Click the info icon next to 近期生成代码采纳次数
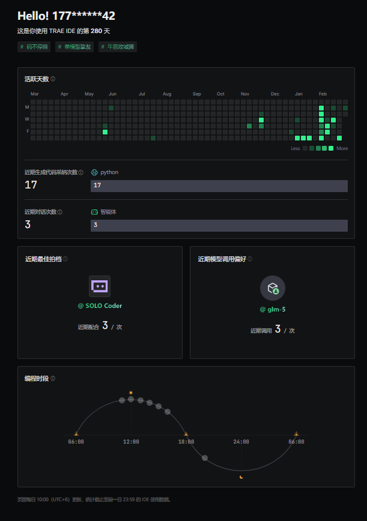Image resolution: width=367 pixels, height=521 pixels. [x=81, y=173]
